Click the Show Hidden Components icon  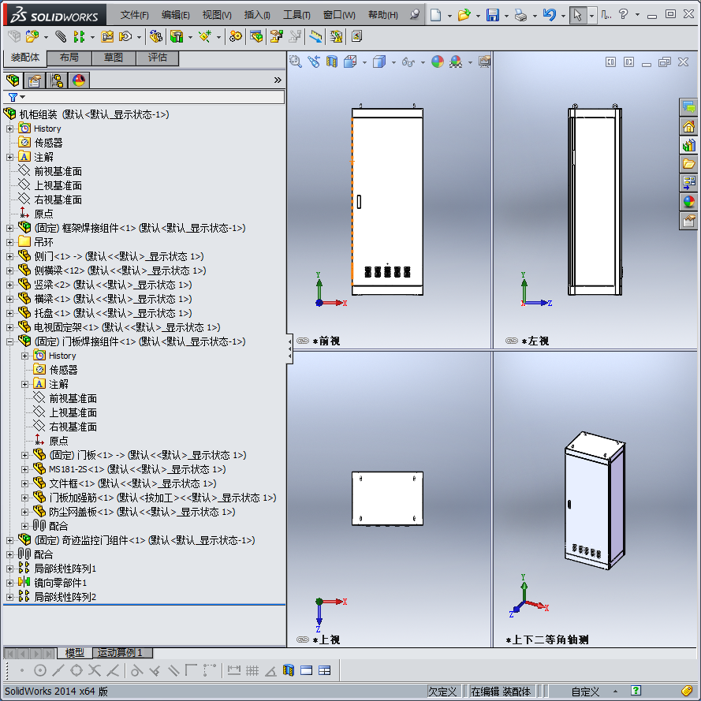point(155,36)
